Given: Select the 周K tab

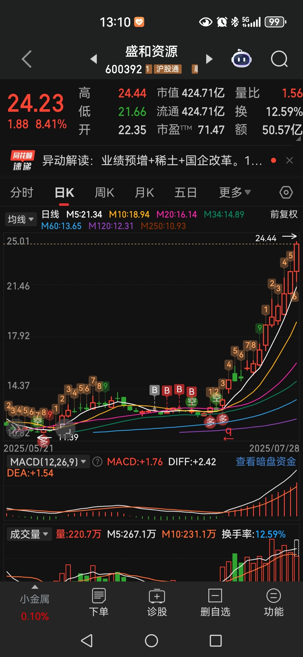Looking at the screenshot, I should tap(104, 193).
